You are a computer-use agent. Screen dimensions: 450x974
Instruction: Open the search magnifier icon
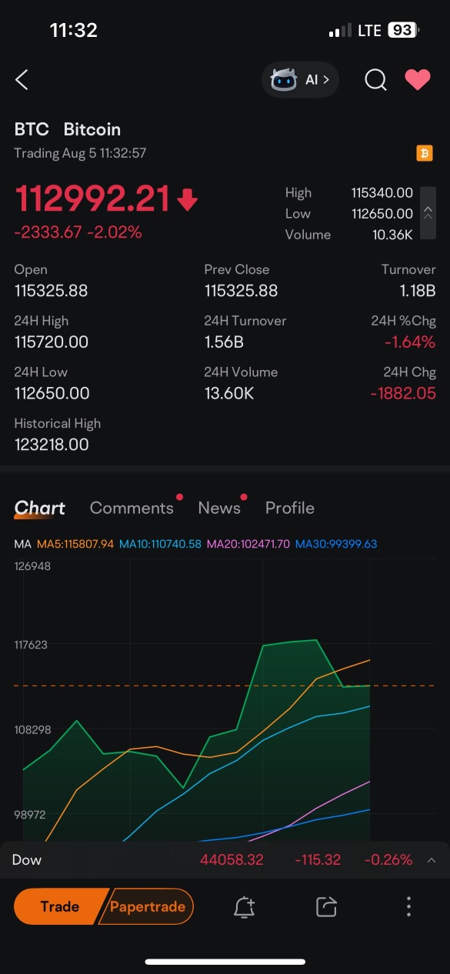(x=375, y=79)
